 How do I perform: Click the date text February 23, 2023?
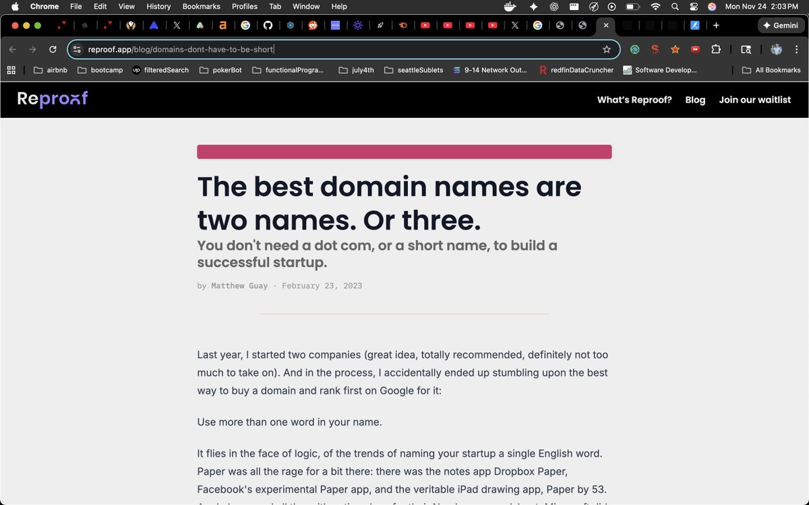tap(322, 285)
